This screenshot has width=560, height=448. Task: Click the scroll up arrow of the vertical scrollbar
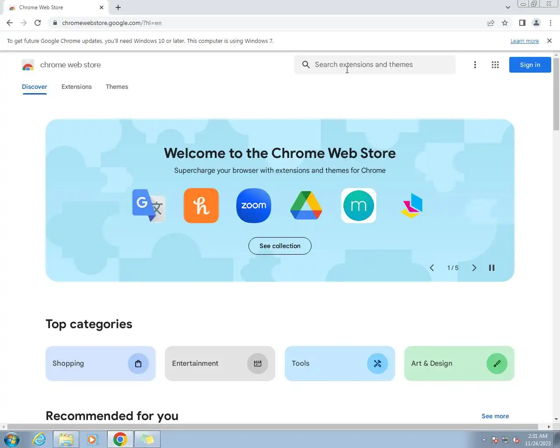coord(556,55)
